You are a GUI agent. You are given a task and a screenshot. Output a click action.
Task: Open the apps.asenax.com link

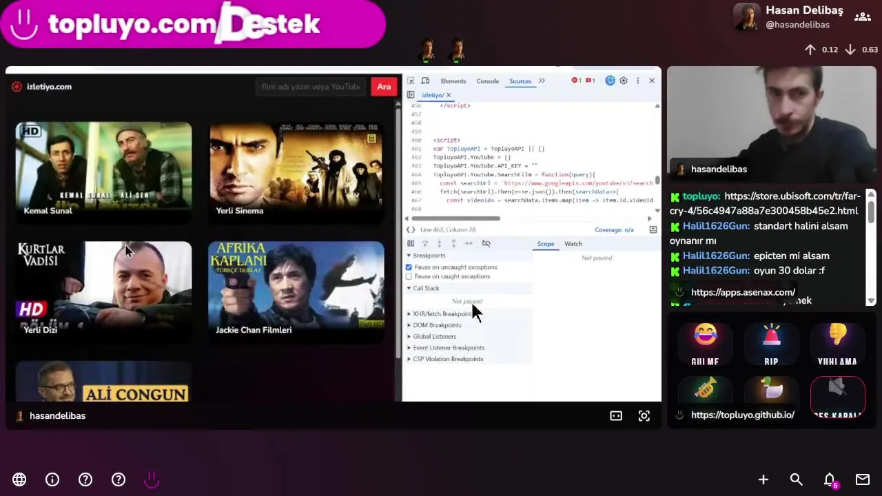[743, 292]
